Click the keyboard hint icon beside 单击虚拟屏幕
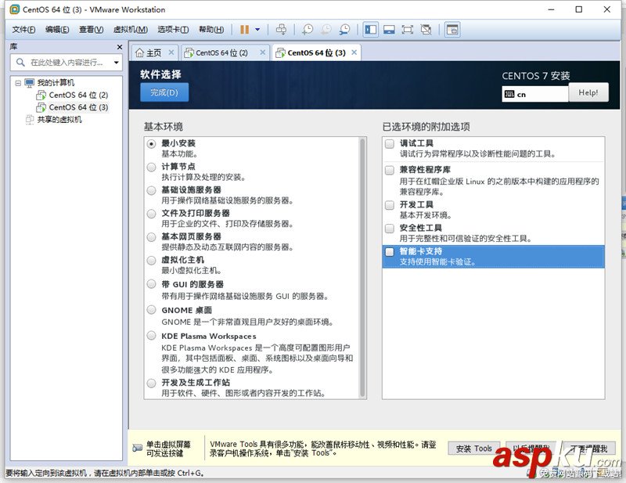 pyautogui.click(x=138, y=449)
